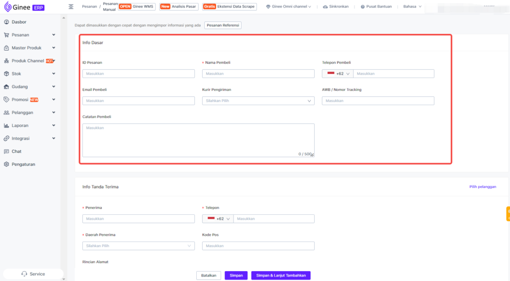This screenshot has width=510, height=281.
Task: Focus the Email Pembeli input field
Action: [x=138, y=100]
